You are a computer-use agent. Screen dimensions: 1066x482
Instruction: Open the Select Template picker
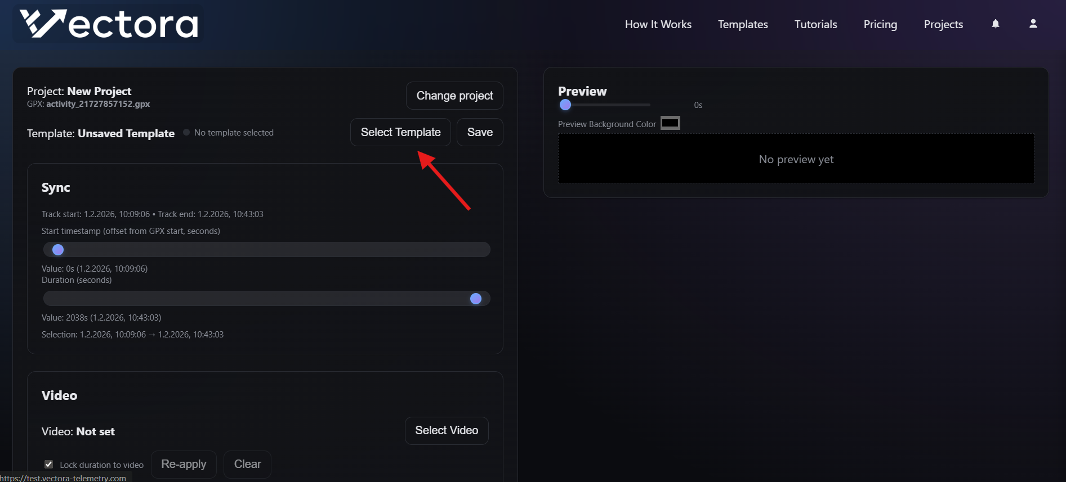point(400,132)
